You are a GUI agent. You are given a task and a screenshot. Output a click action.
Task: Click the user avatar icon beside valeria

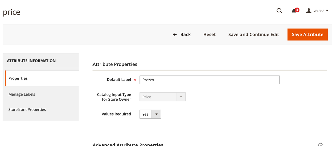click(309, 11)
